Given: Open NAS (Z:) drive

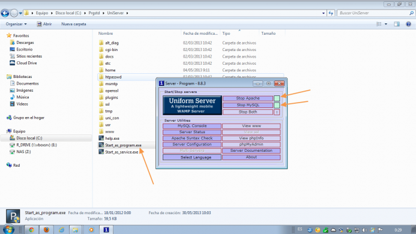Looking at the screenshot, I should pyautogui.click(x=23, y=152).
